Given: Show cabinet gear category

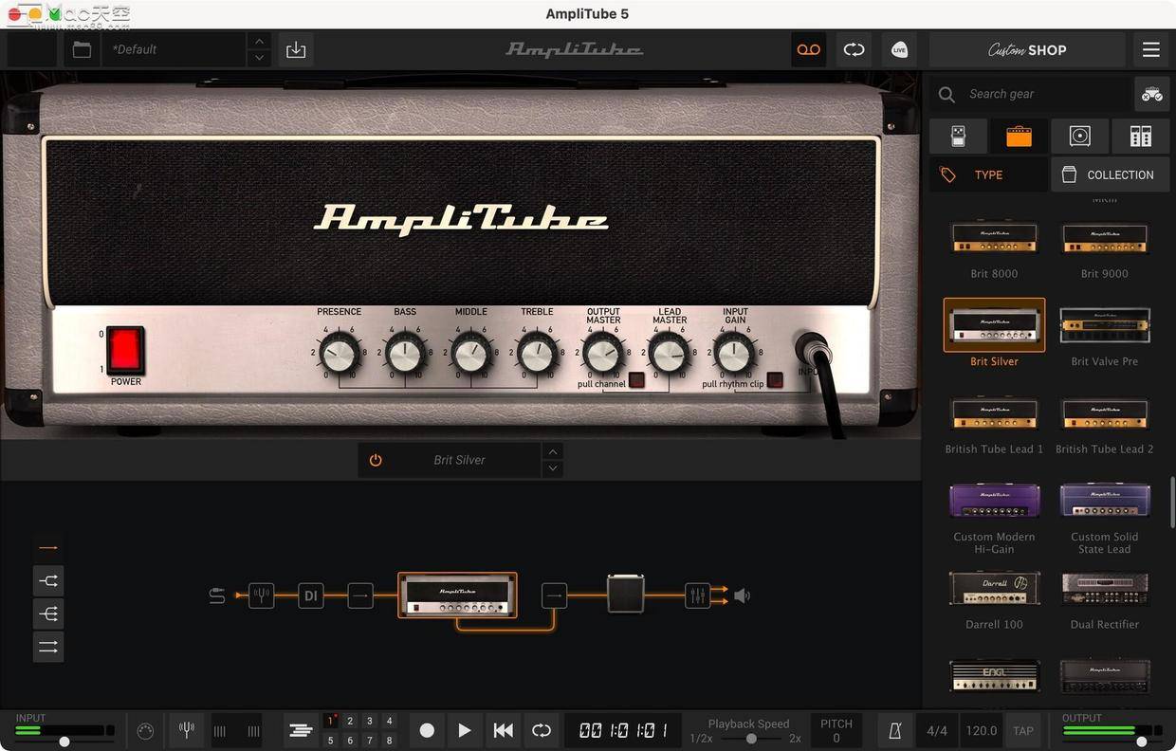Looking at the screenshot, I should 1079,137.
